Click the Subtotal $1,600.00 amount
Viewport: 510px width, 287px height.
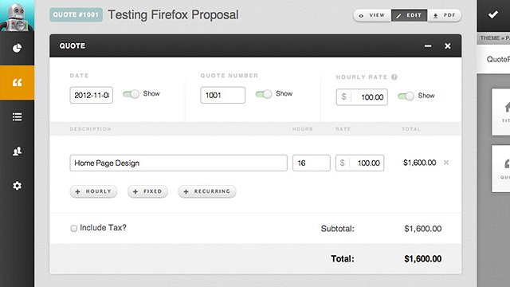point(423,229)
